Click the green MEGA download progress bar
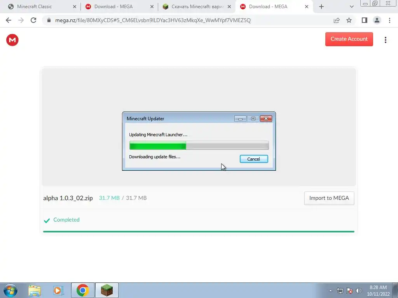398x298 pixels. [x=199, y=232]
